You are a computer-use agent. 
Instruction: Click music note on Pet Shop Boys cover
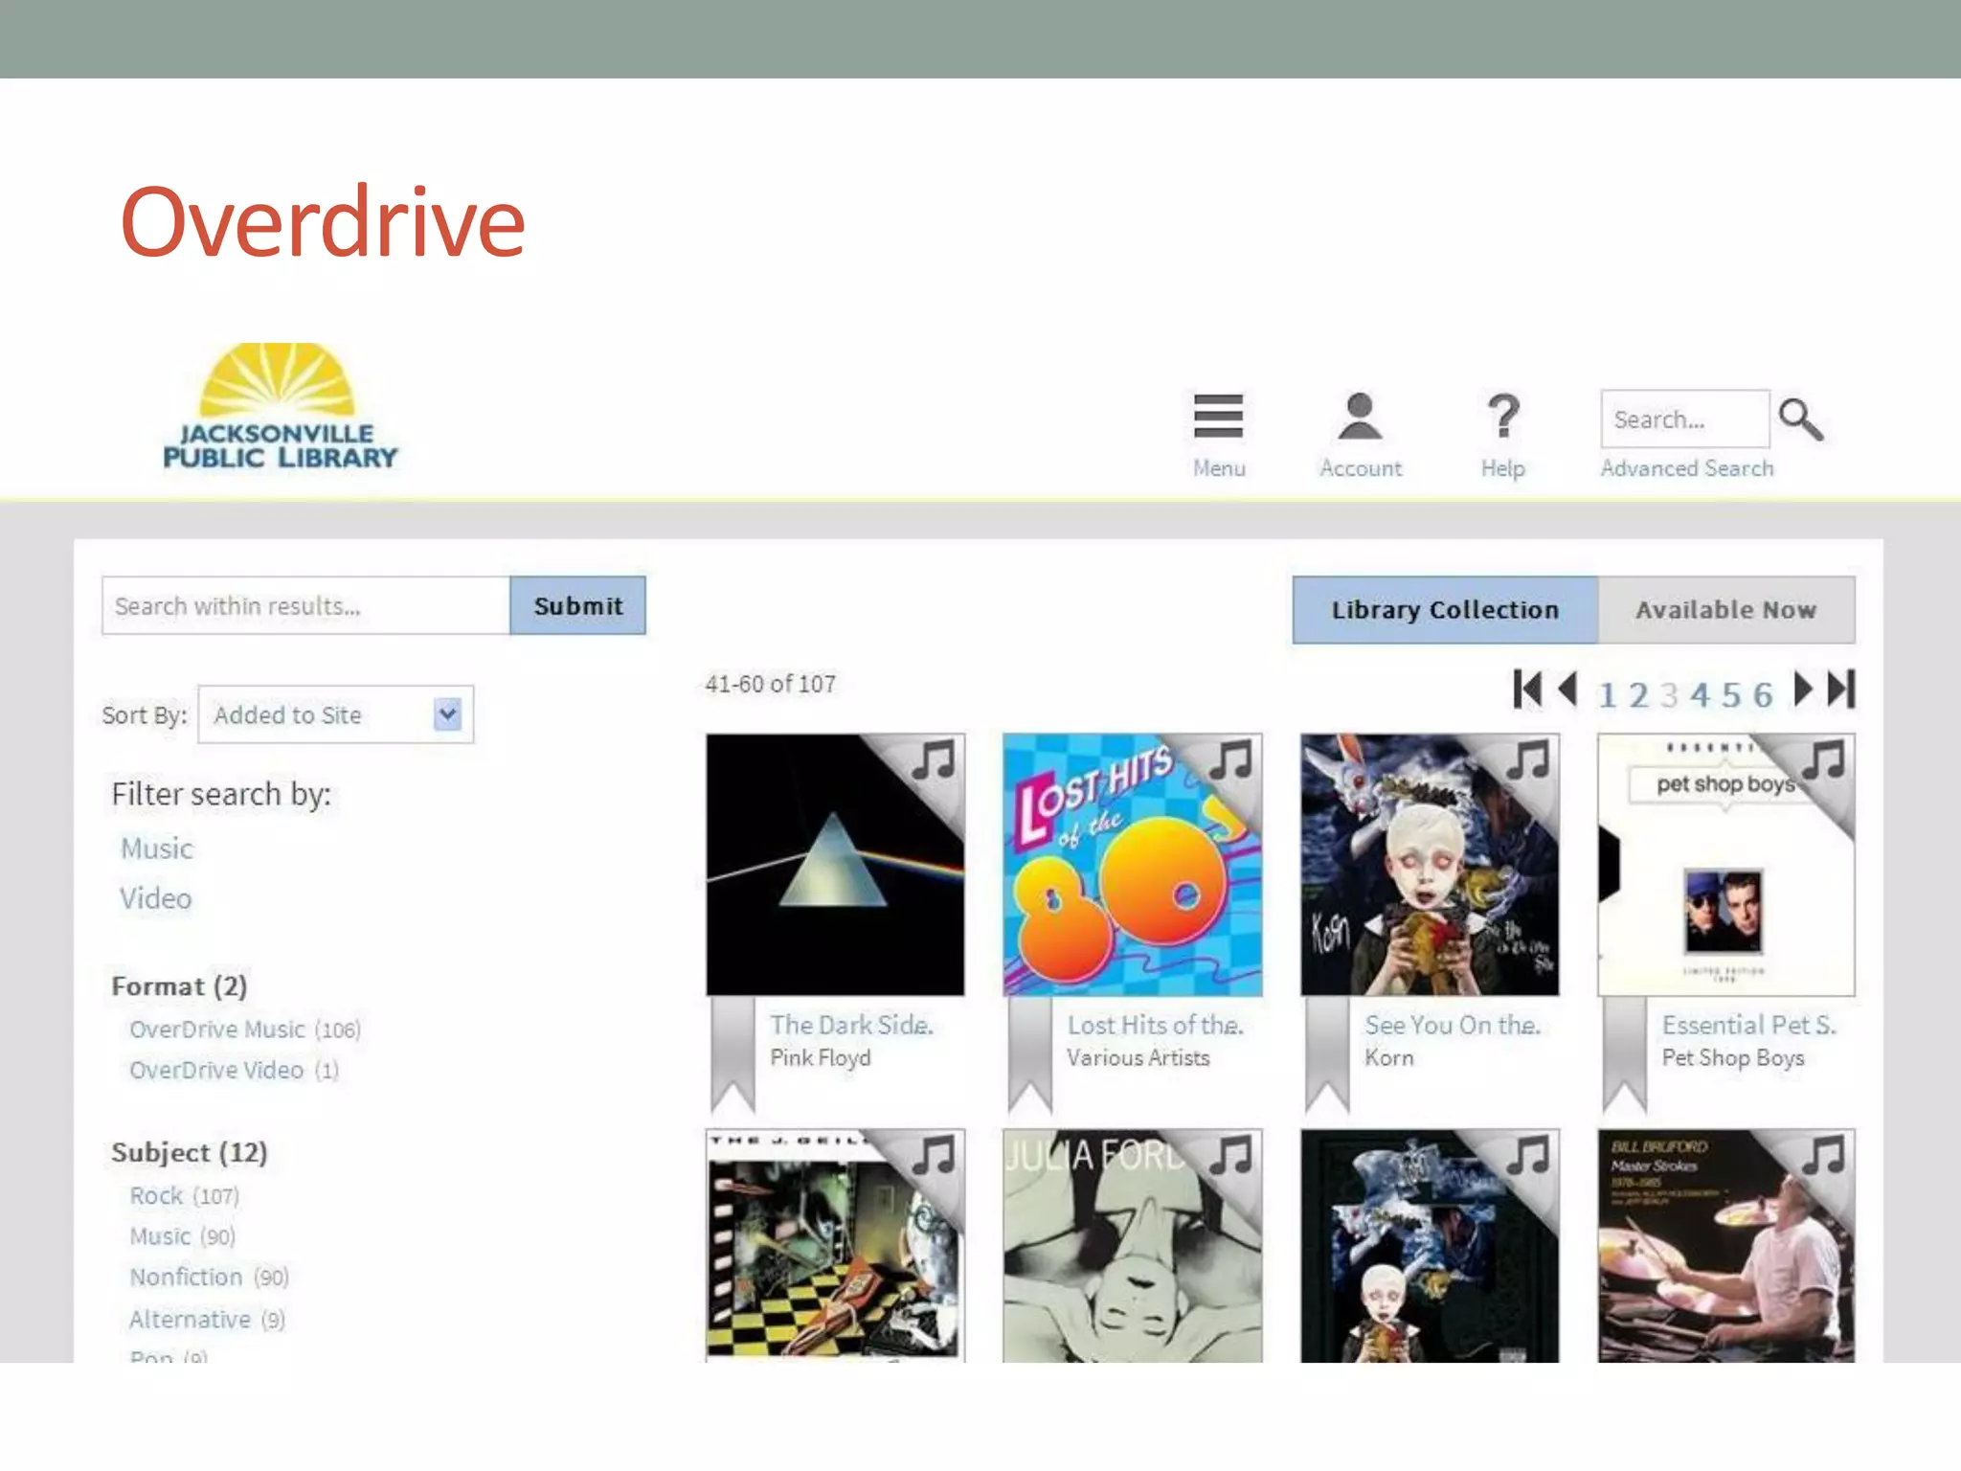pyautogui.click(x=1825, y=761)
